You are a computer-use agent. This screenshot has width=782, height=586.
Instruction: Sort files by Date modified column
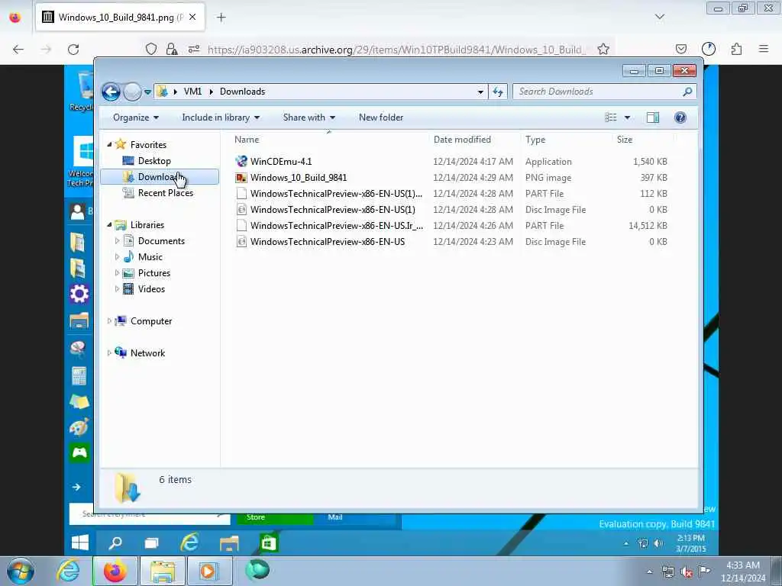[473, 140]
